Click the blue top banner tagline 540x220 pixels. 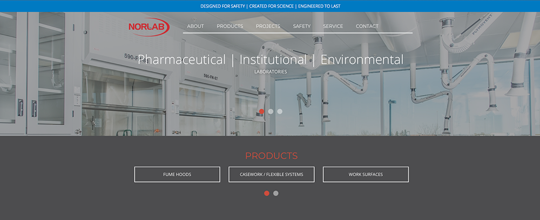(x=270, y=6)
